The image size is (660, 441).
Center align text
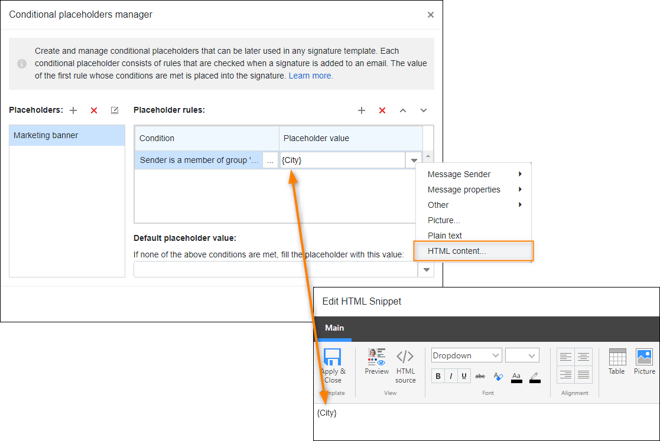583,357
